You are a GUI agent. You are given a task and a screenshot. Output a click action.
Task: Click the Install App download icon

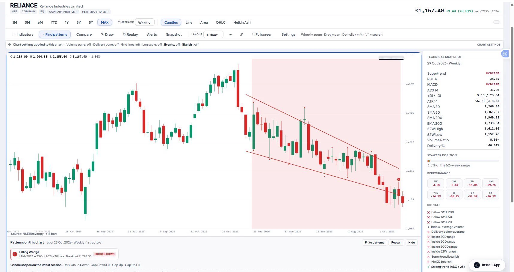tap(477, 265)
